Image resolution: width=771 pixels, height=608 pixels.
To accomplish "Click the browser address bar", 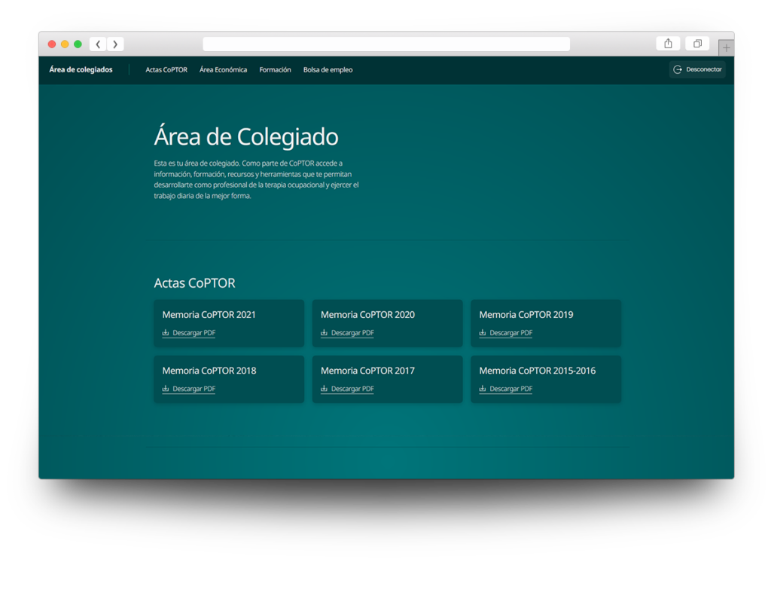I will (x=386, y=44).
